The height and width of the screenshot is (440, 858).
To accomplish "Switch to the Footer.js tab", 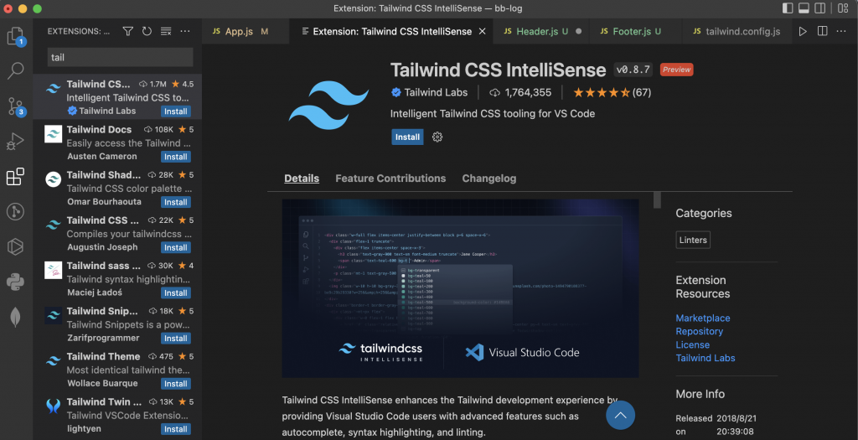I will pos(637,31).
